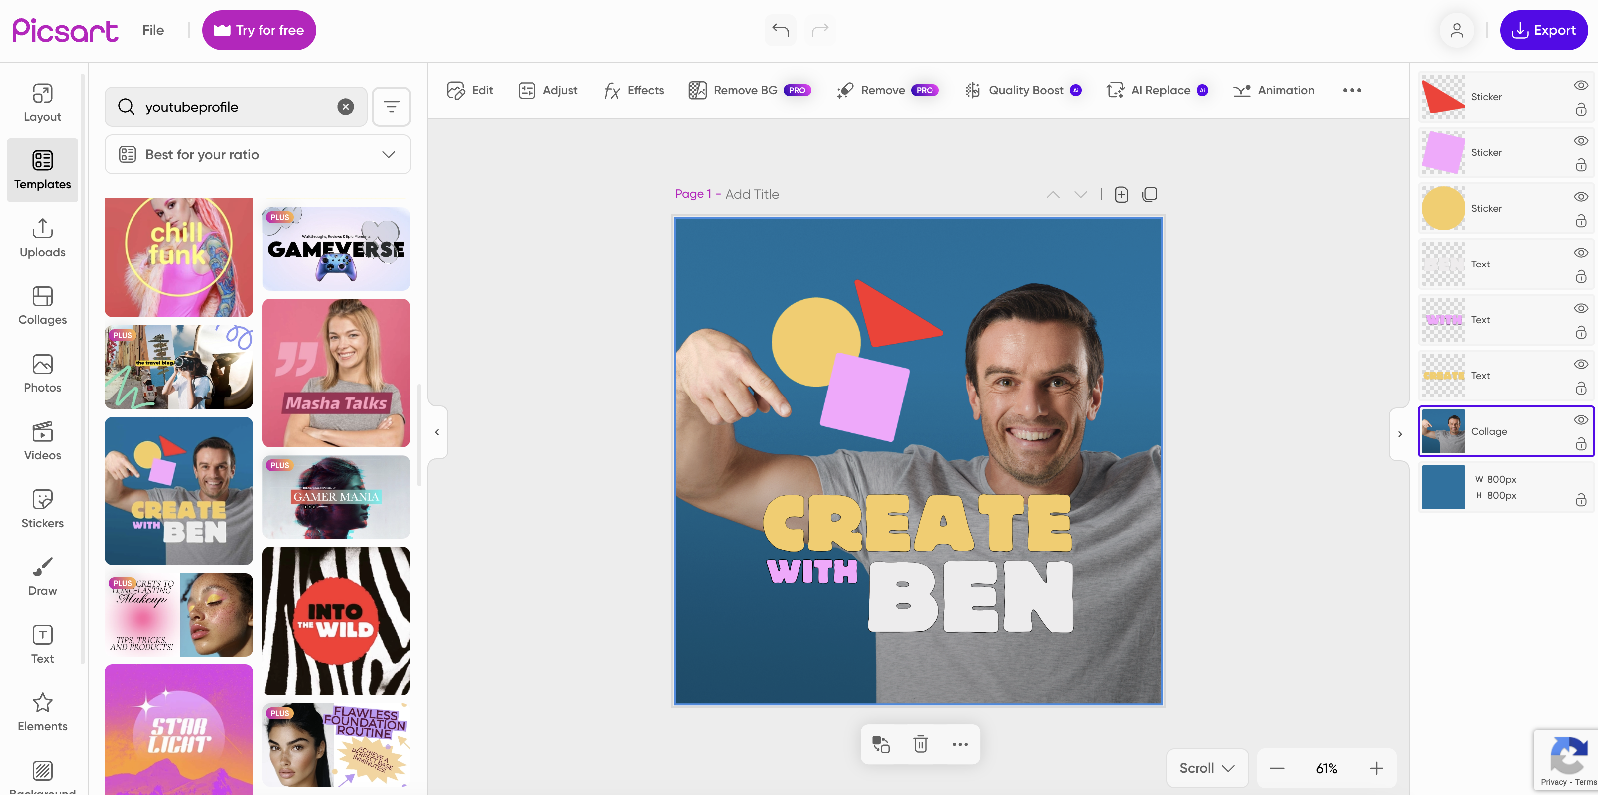Click the Try for free button
Screen dimensions: 1598x795
pyautogui.click(x=259, y=30)
